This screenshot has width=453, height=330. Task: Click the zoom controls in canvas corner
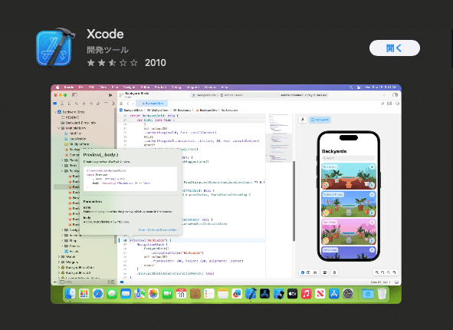pos(386,272)
